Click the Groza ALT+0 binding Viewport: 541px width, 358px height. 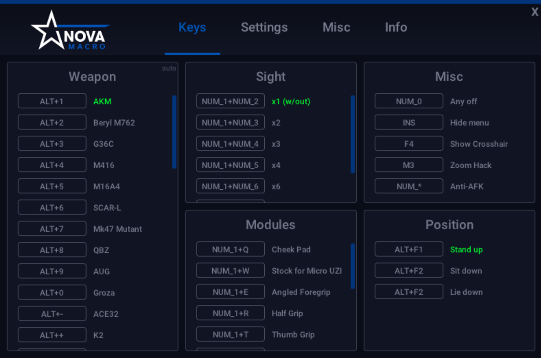pos(52,292)
